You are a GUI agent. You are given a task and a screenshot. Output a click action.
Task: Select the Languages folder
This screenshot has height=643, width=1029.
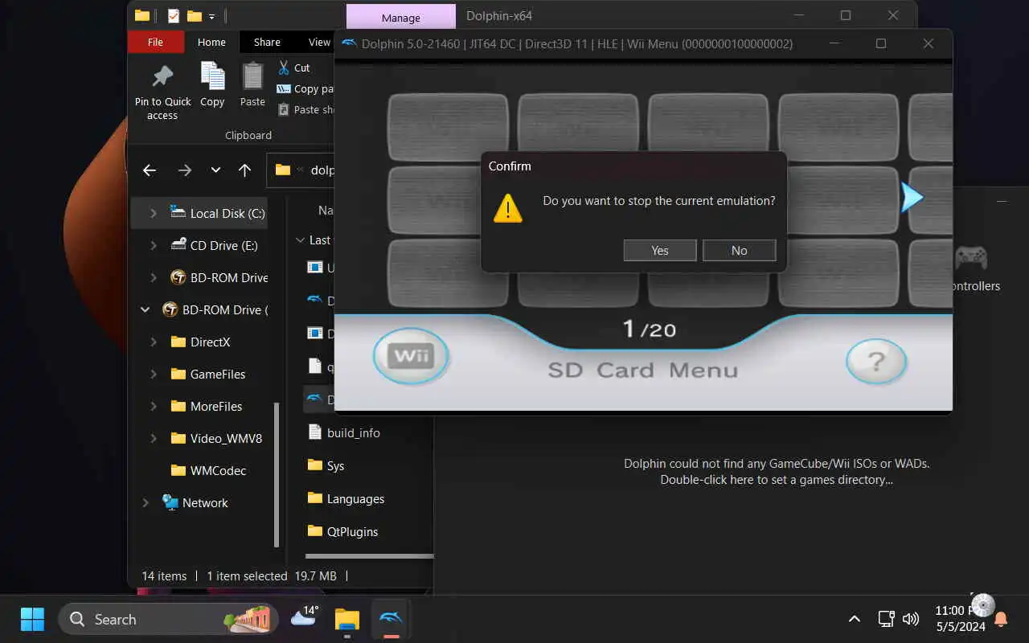[x=346, y=498]
